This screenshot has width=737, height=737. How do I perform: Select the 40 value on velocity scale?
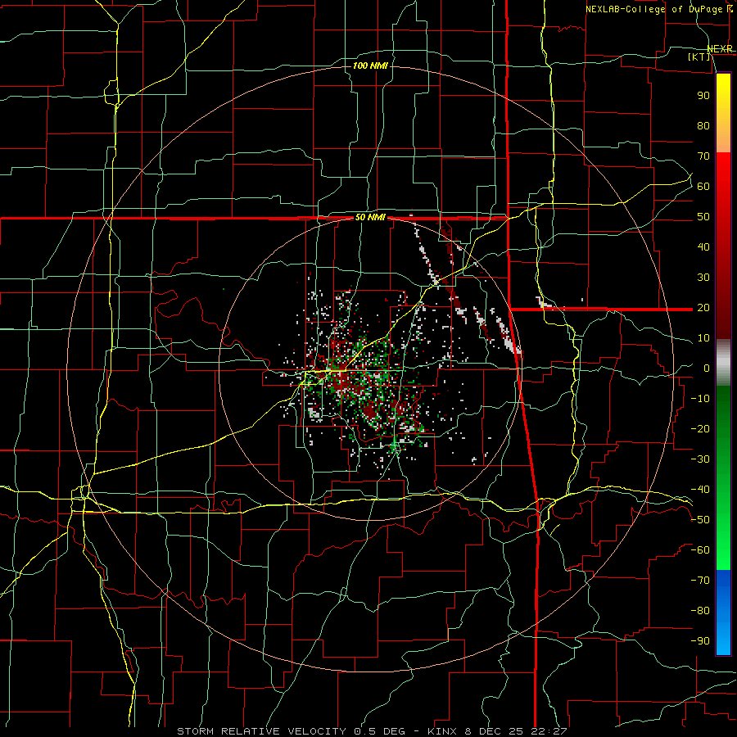coord(703,246)
